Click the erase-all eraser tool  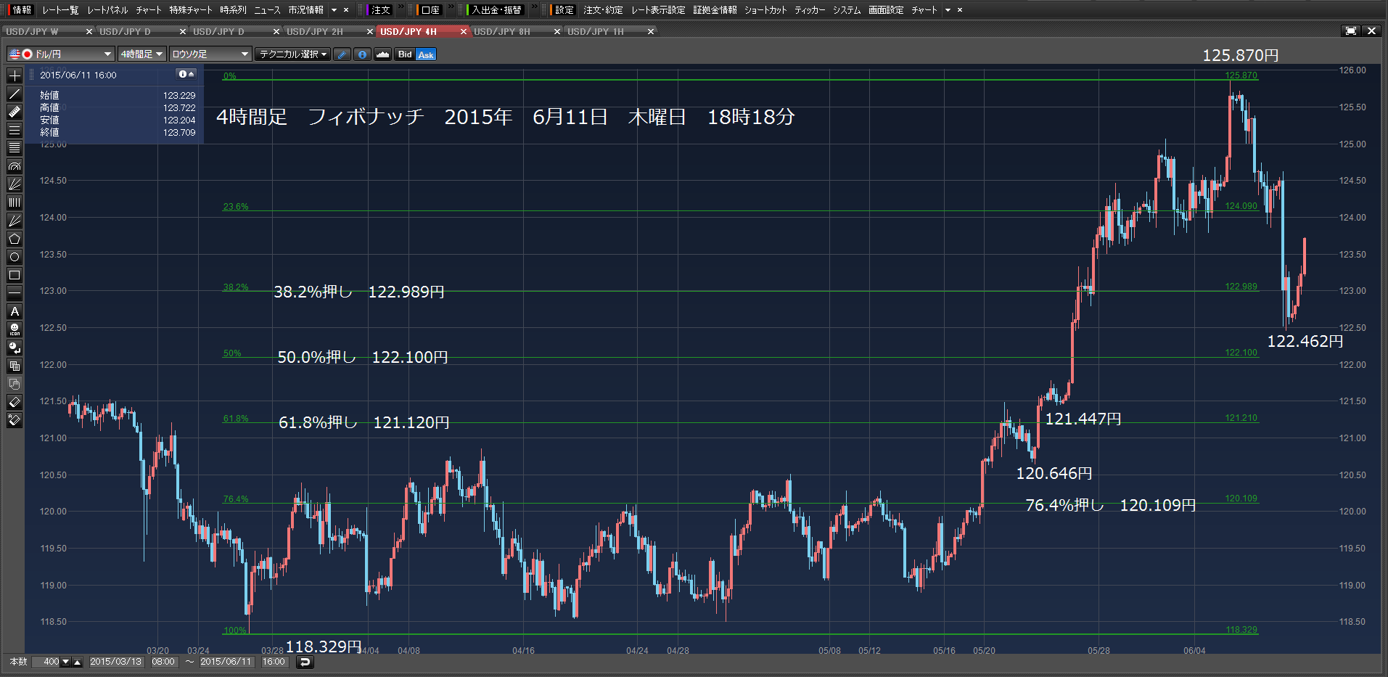15,420
